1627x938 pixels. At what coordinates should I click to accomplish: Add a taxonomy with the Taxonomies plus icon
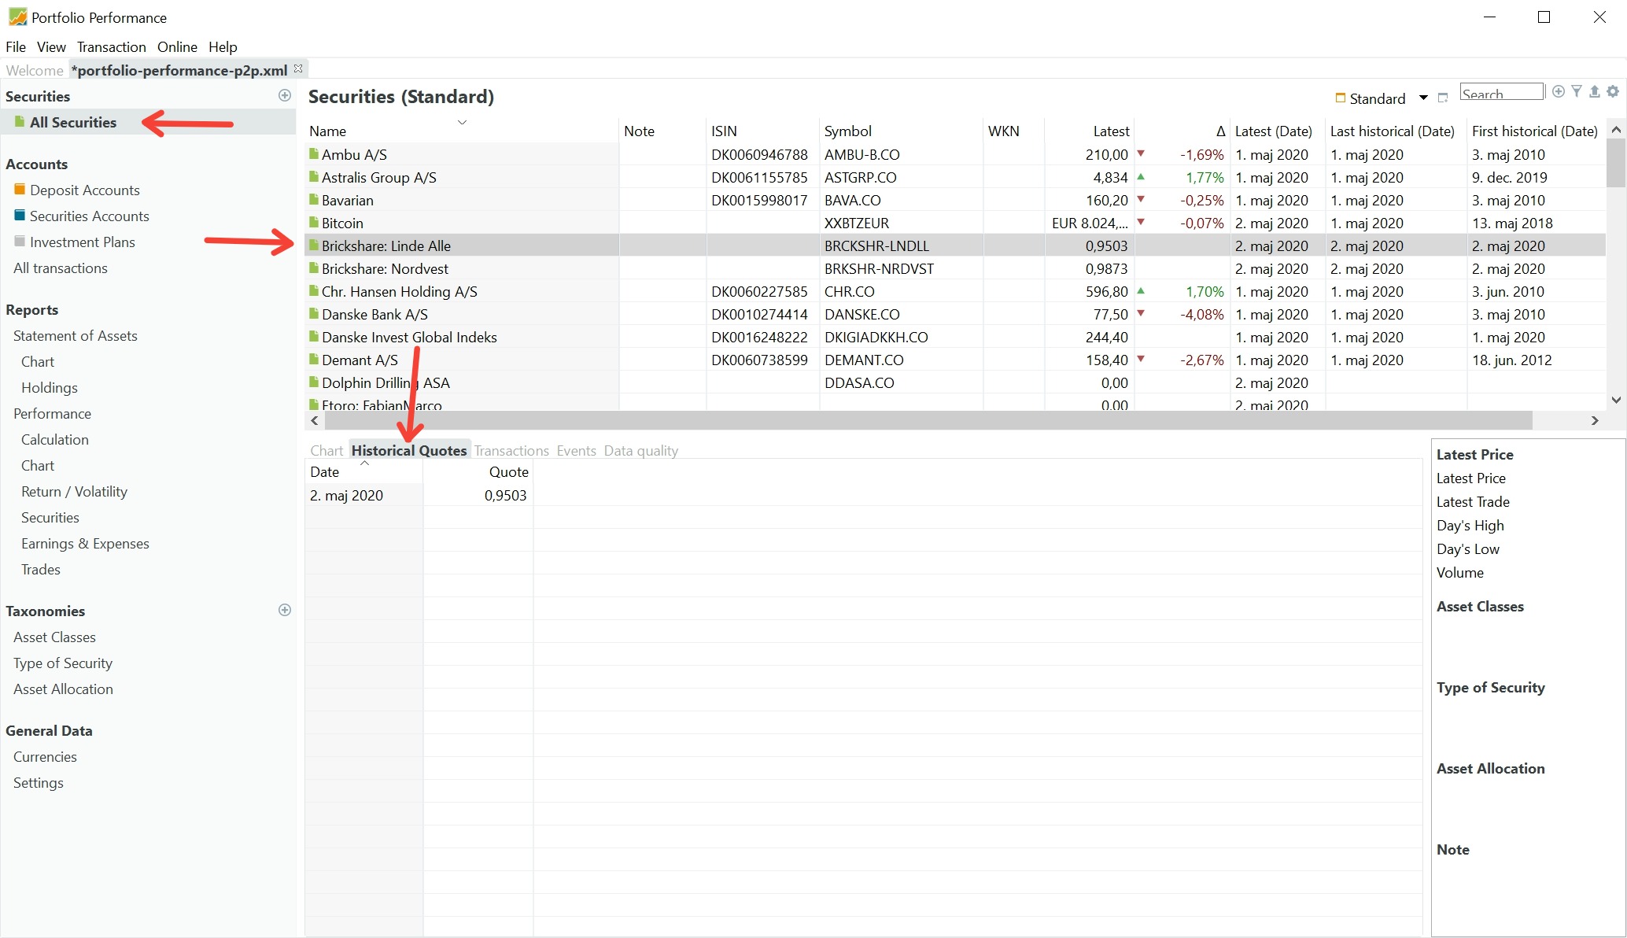285,610
